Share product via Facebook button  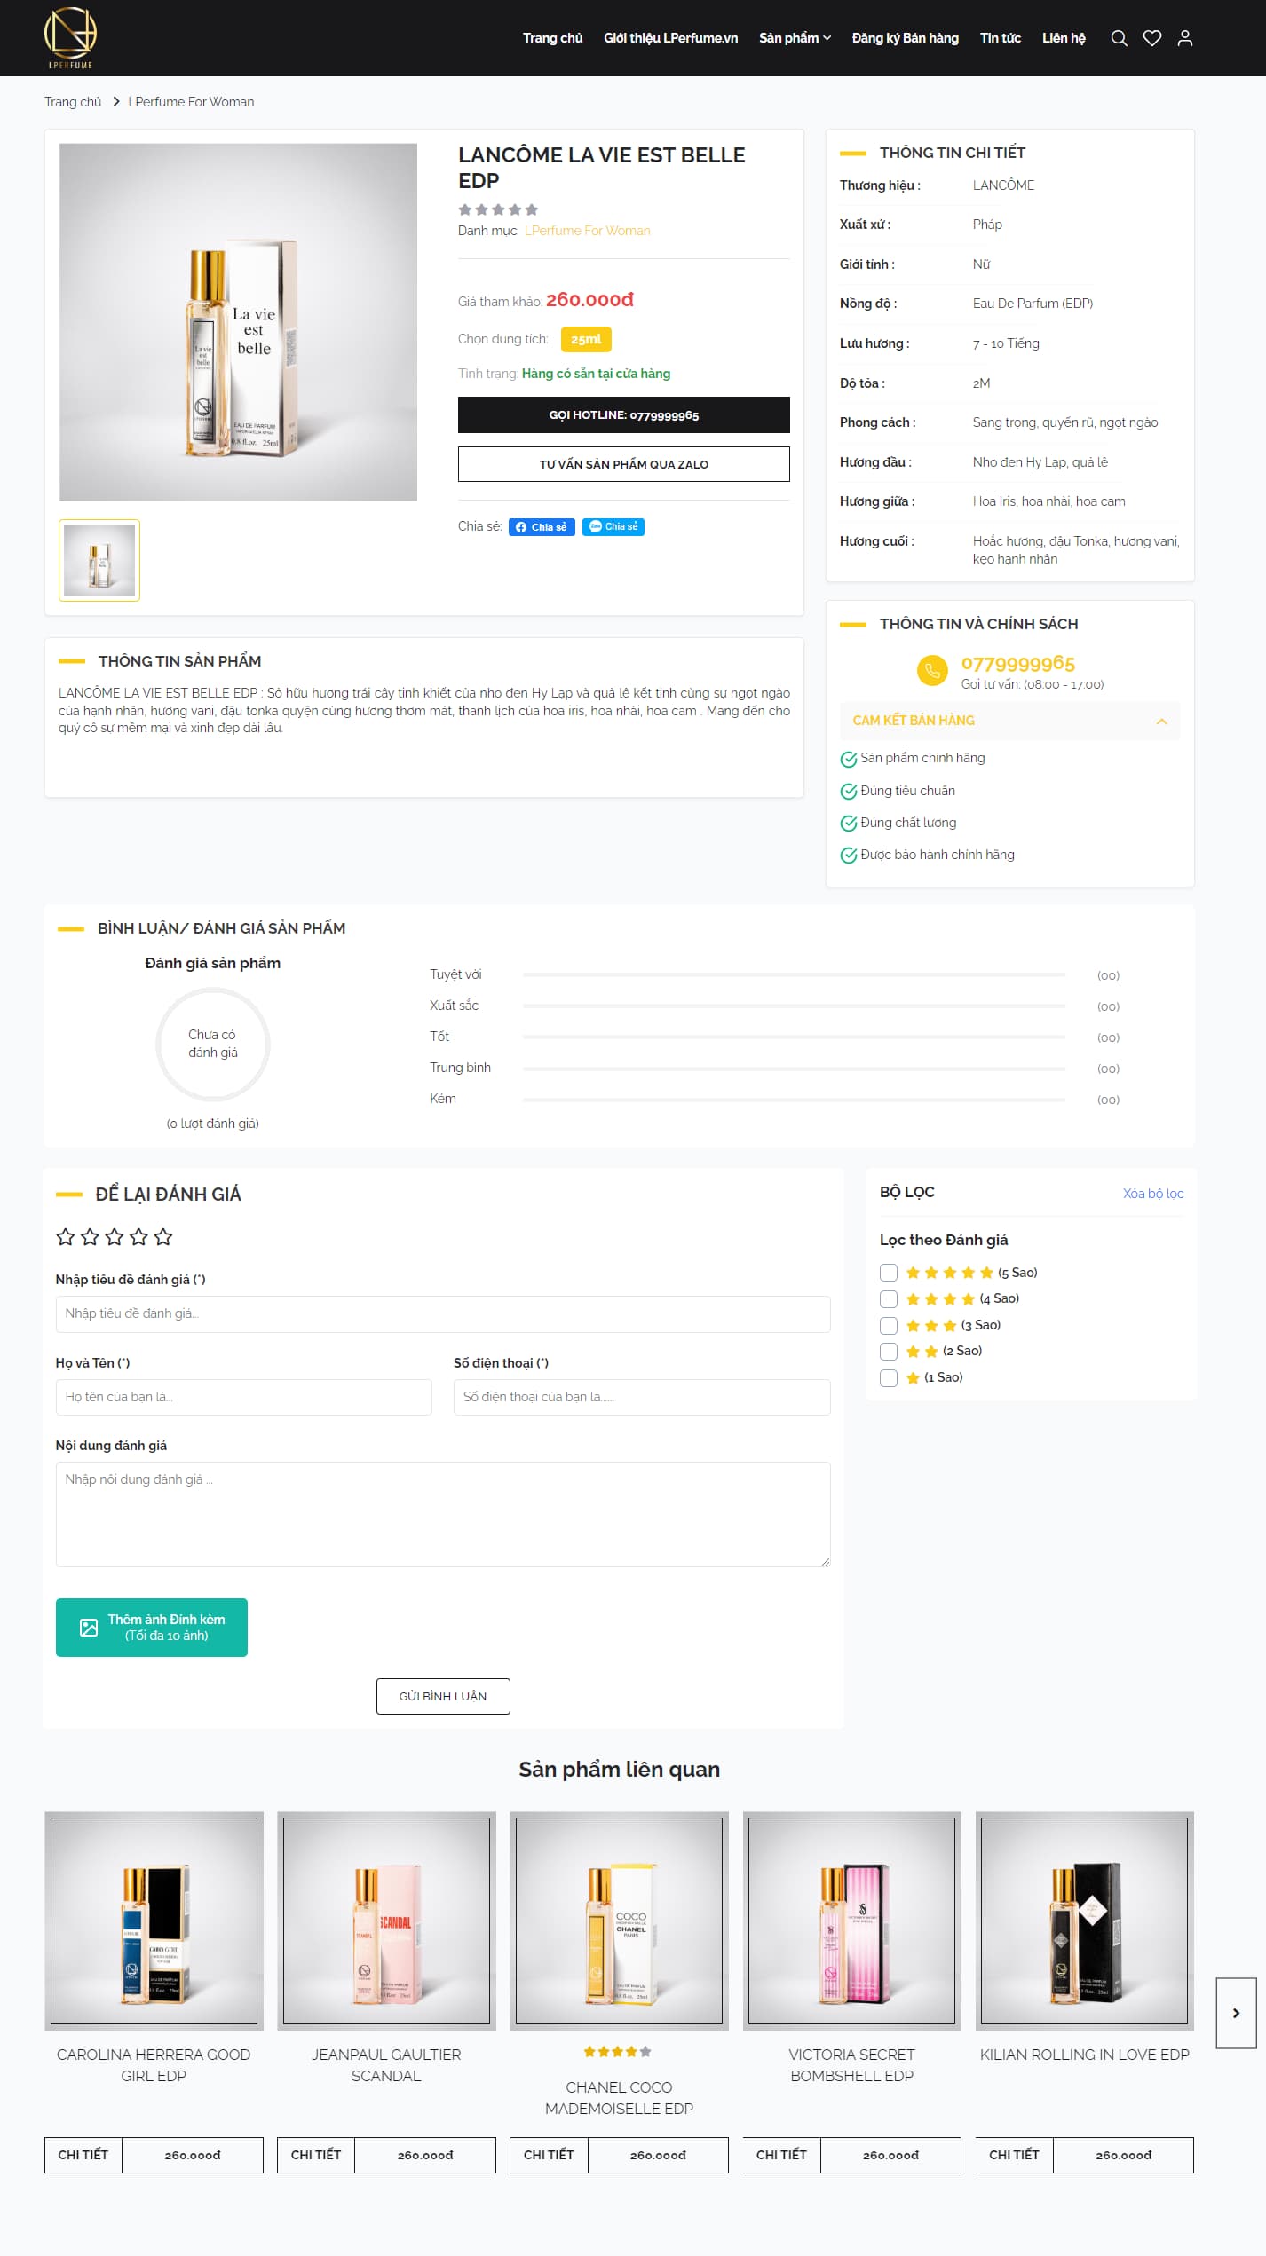pos(542,527)
